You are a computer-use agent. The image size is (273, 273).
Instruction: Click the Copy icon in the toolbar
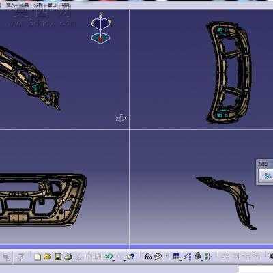(88, 257)
